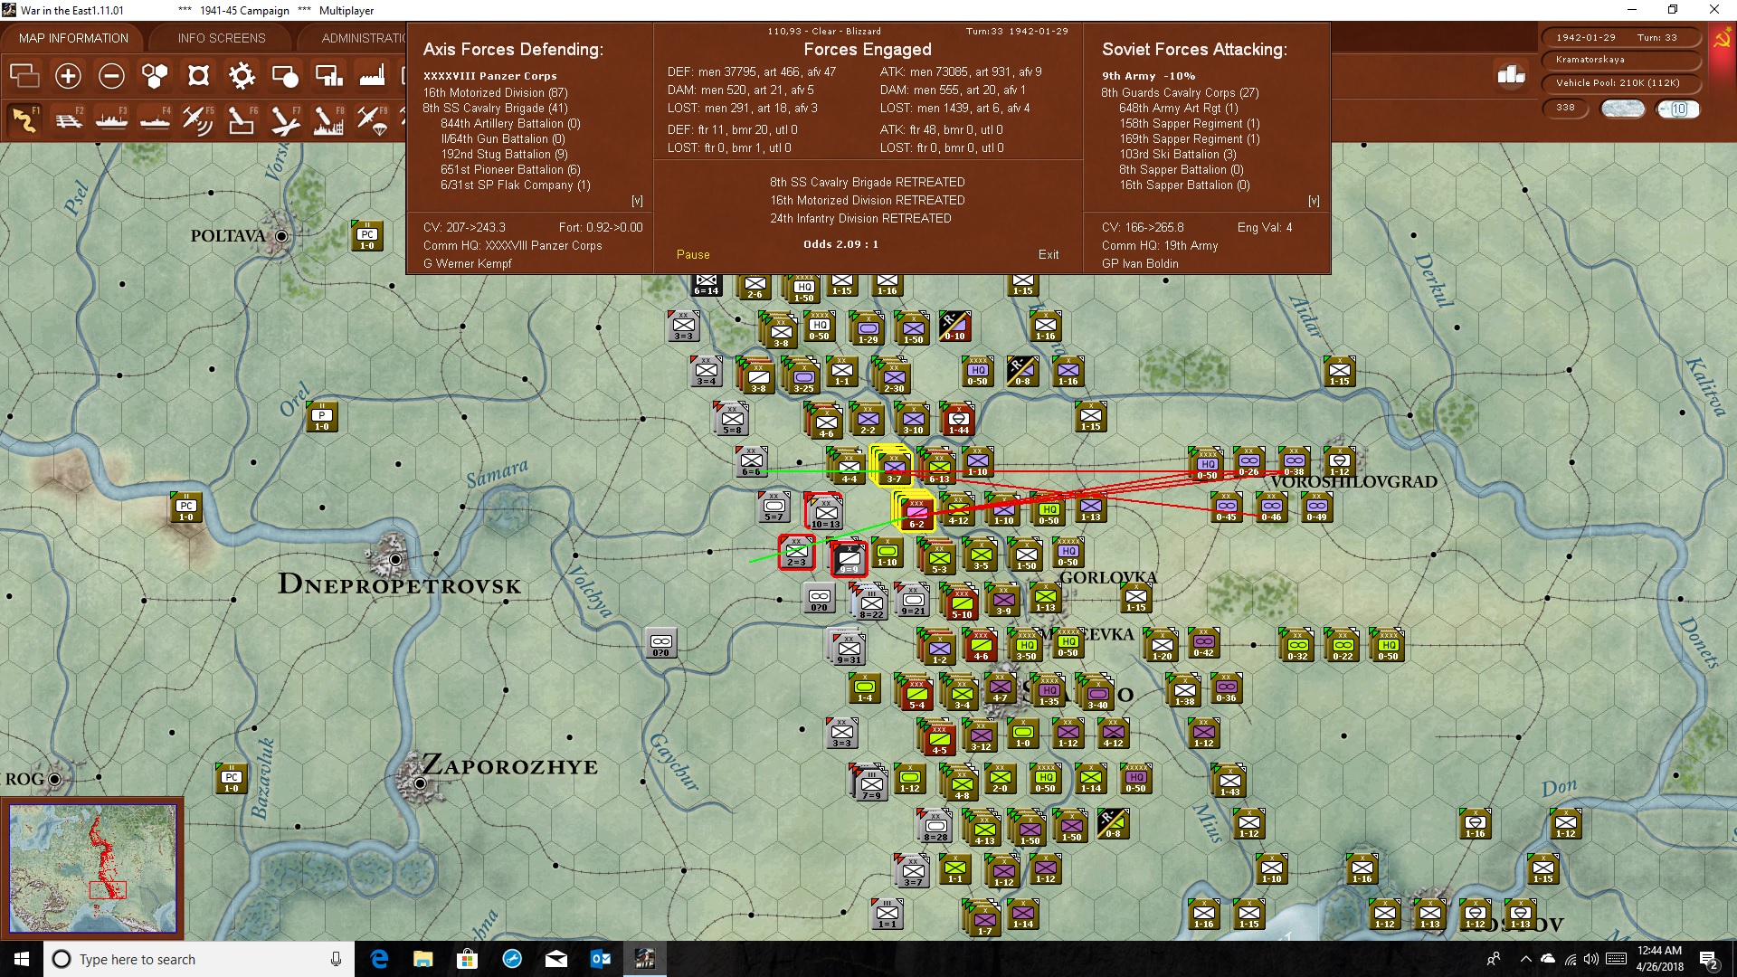This screenshot has width=1737, height=977.
Task: Select the F2 Rail mode icon
Action: pyautogui.click(x=68, y=119)
